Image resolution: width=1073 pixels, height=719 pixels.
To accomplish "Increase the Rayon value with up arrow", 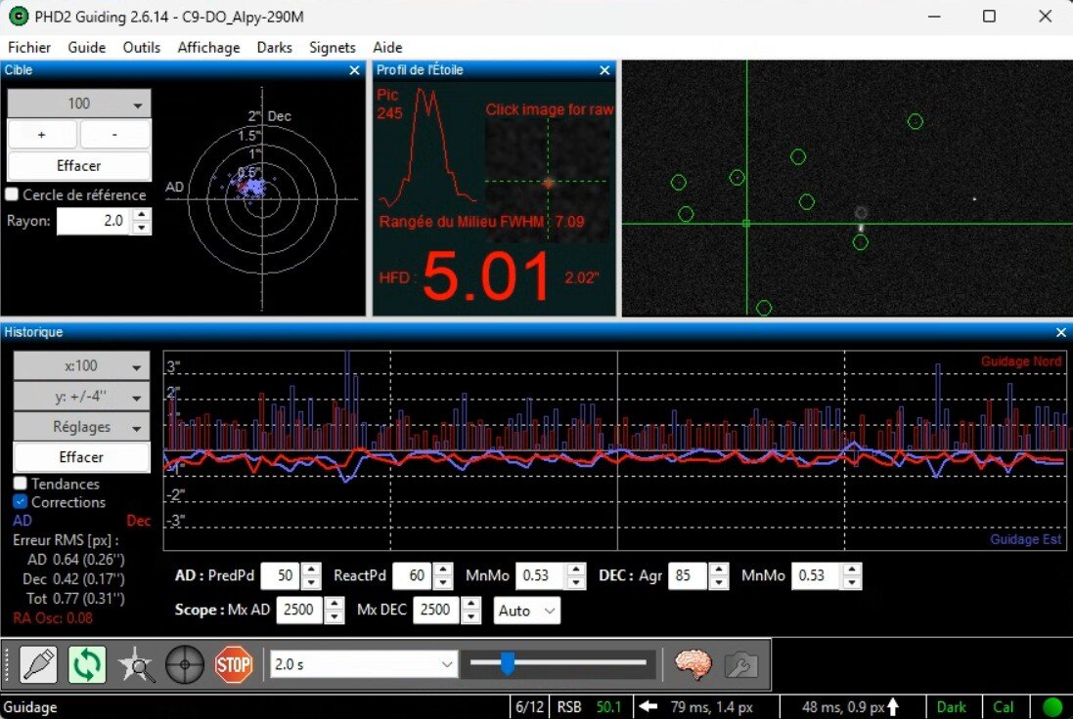I will 141,215.
